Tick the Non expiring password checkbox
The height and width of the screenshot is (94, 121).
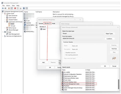[65, 55]
